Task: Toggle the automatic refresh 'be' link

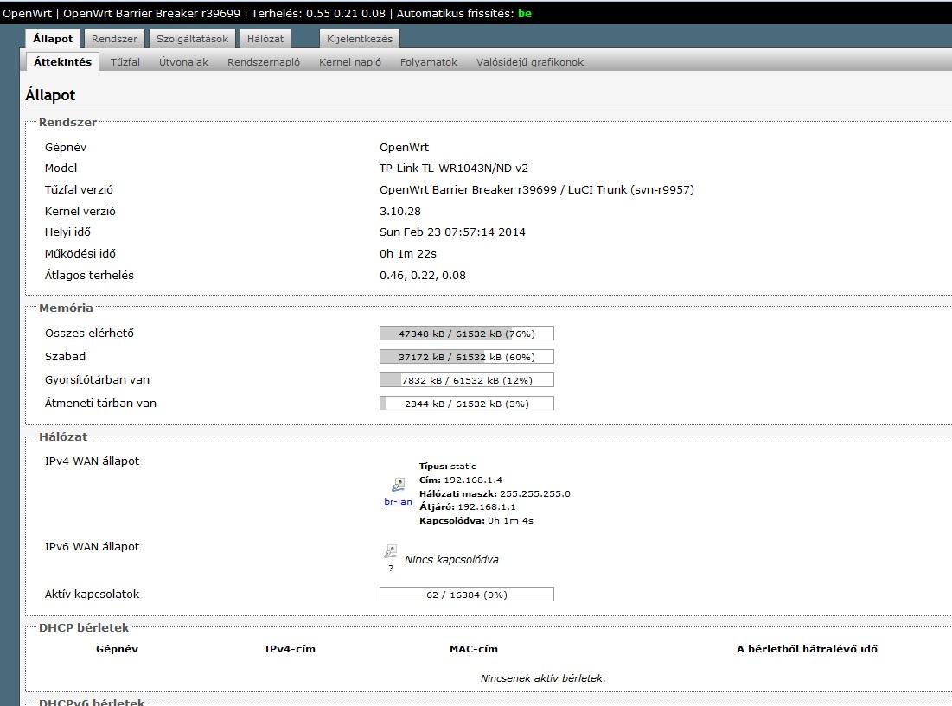Action: [x=525, y=13]
